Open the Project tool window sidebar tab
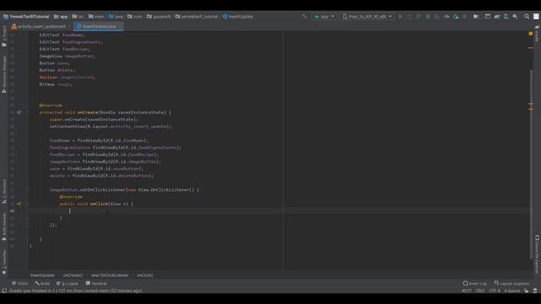The width and height of the screenshot is (541, 304). coord(4,36)
